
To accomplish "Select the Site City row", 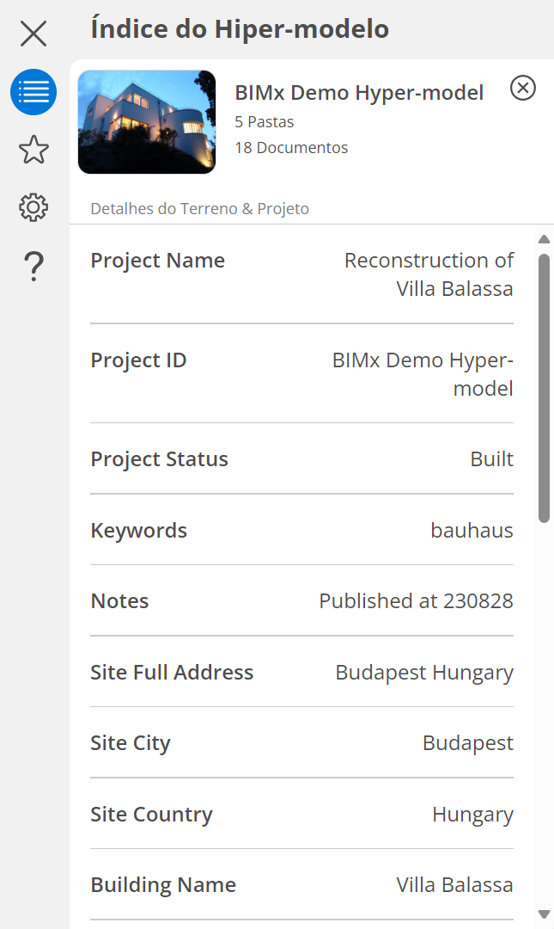I will coord(301,742).
